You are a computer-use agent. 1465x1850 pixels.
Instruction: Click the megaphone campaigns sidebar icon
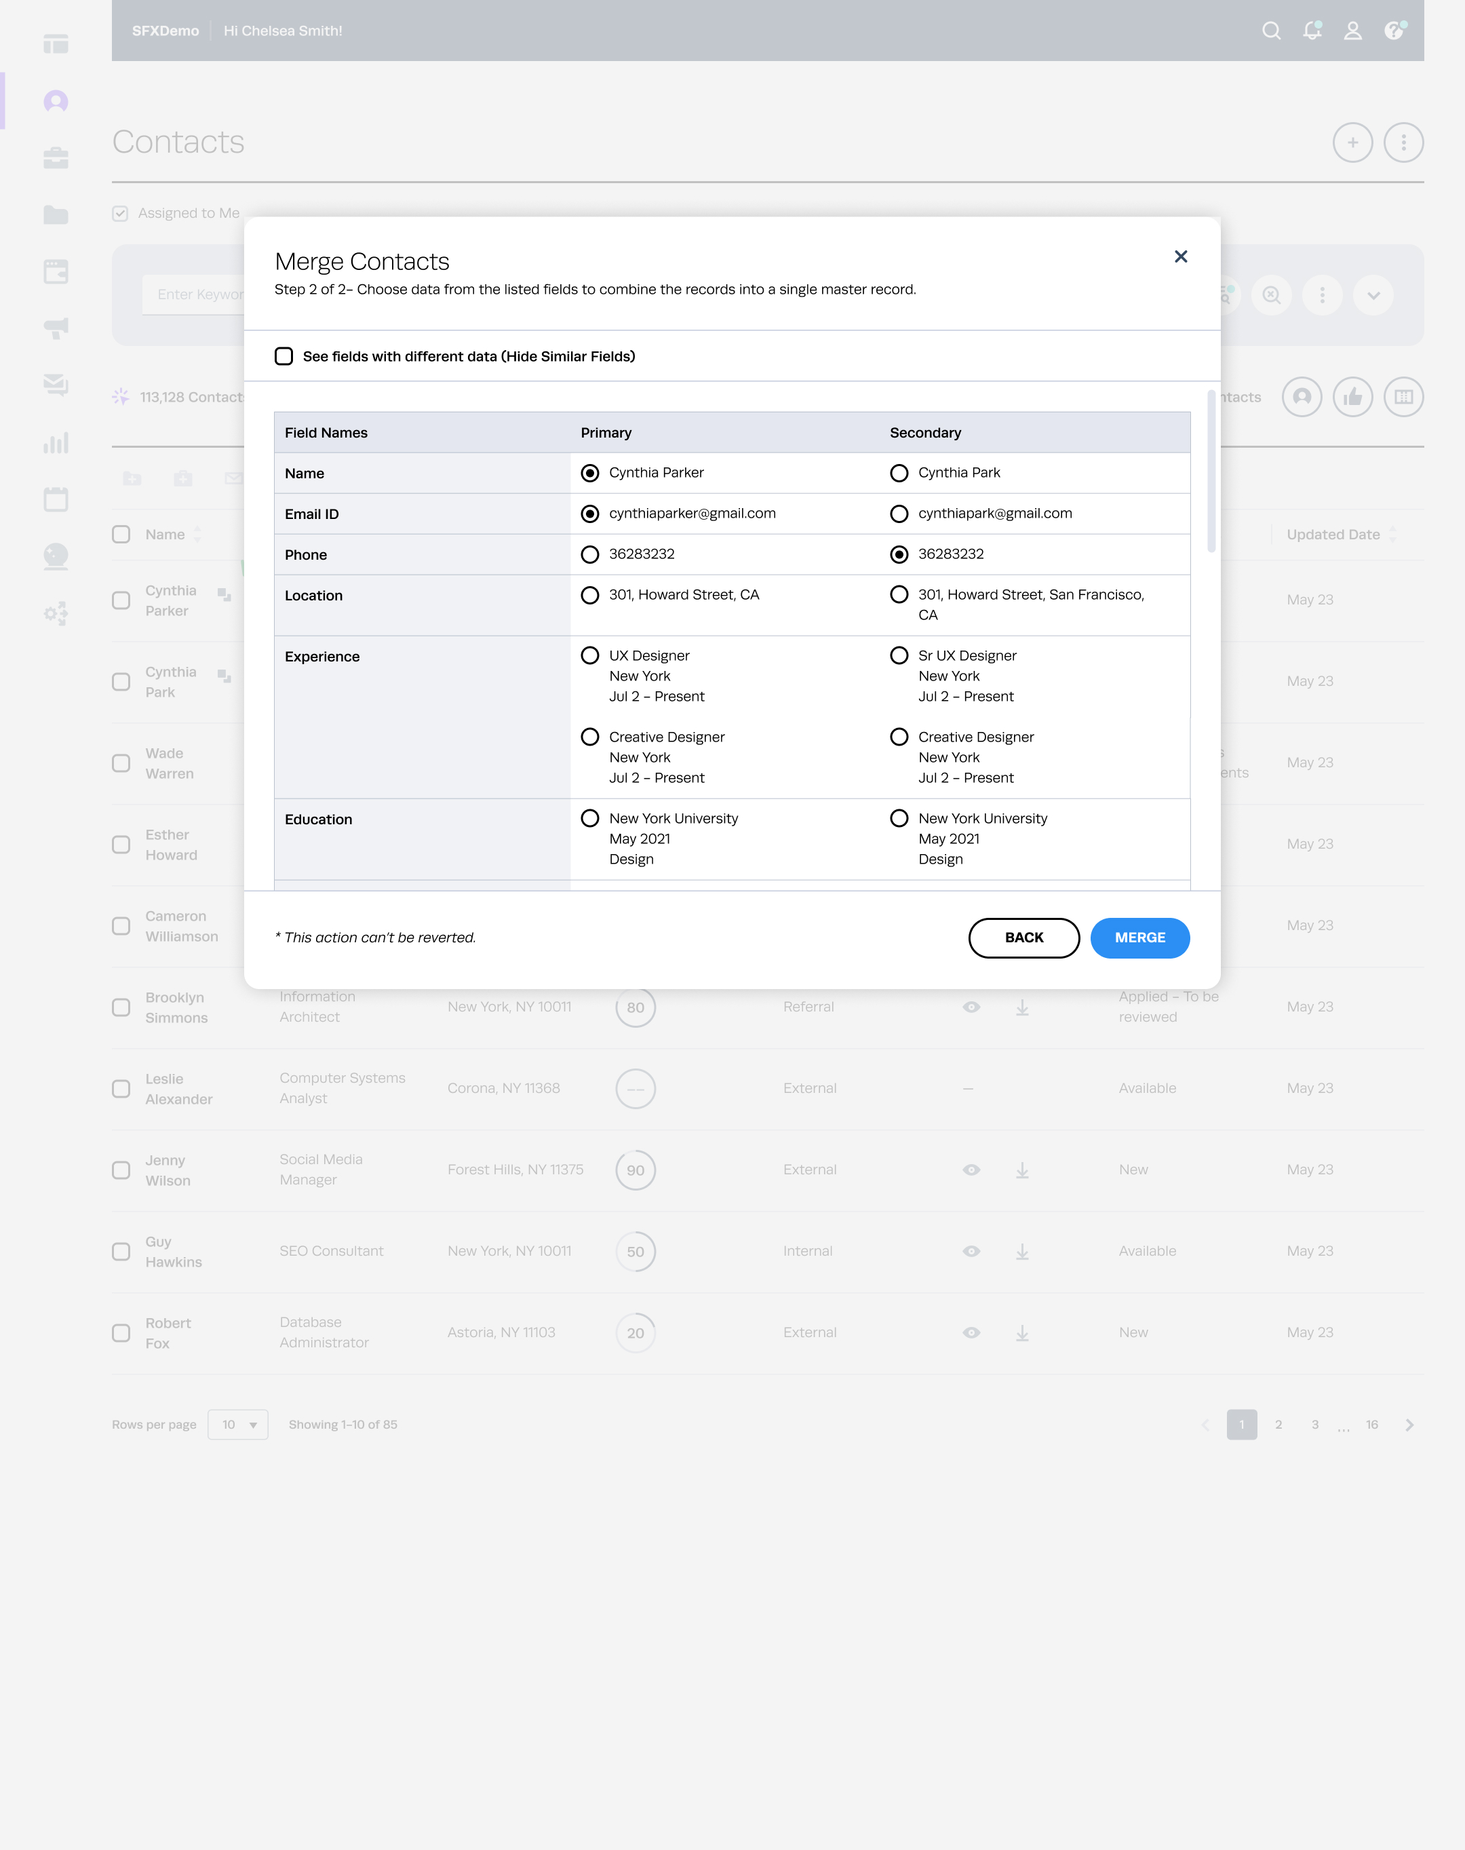tap(56, 328)
